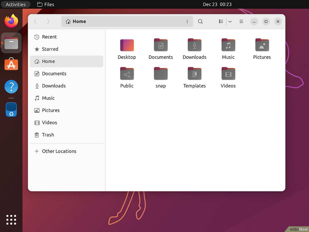Open search in the Files window
The image size is (309, 232).
[x=200, y=21]
